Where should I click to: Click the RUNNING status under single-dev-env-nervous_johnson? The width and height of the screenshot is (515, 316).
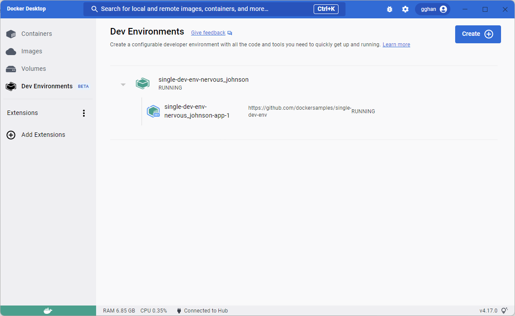click(170, 88)
